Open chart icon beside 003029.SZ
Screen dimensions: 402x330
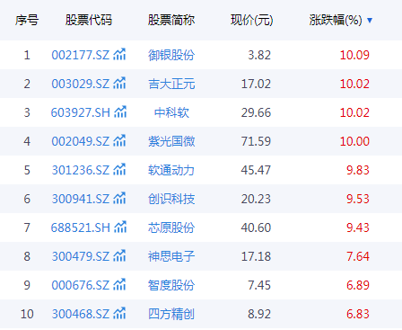click(x=119, y=84)
